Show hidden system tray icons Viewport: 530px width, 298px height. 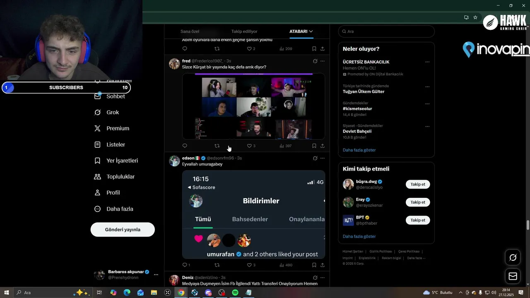(x=460, y=293)
